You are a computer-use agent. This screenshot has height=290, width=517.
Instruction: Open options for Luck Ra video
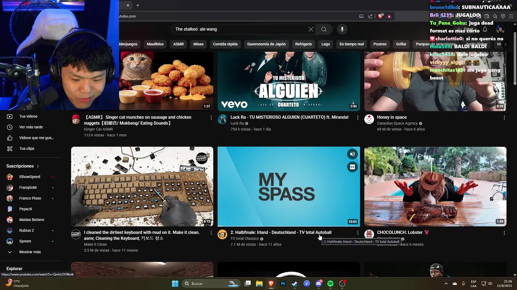click(x=357, y=118)
